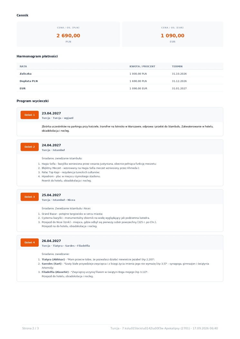Click the KWOTA / PROCENT column header

point(142,66)
